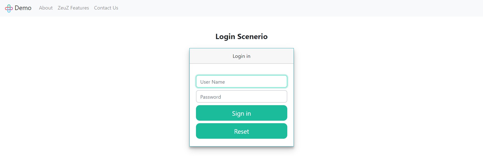Focus the User Name input field
The width and height of the screenshot is (483, 156).
[242, 82]
